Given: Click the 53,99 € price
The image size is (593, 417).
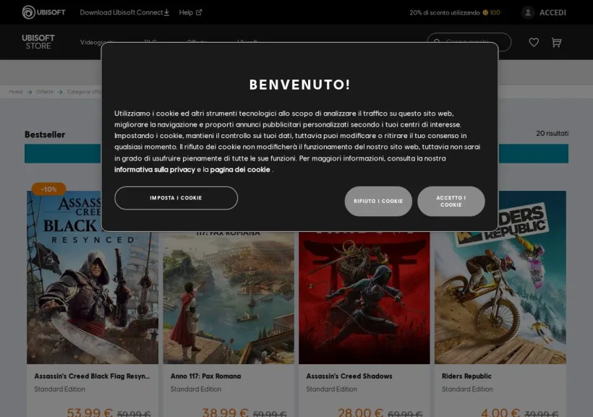Looking at the screenshot, I should click(90, 412).
